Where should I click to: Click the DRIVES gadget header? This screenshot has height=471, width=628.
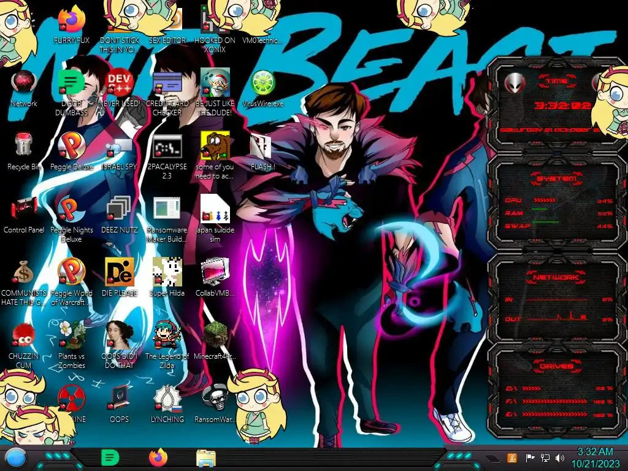pyautogui.click(x=557, y=366)
